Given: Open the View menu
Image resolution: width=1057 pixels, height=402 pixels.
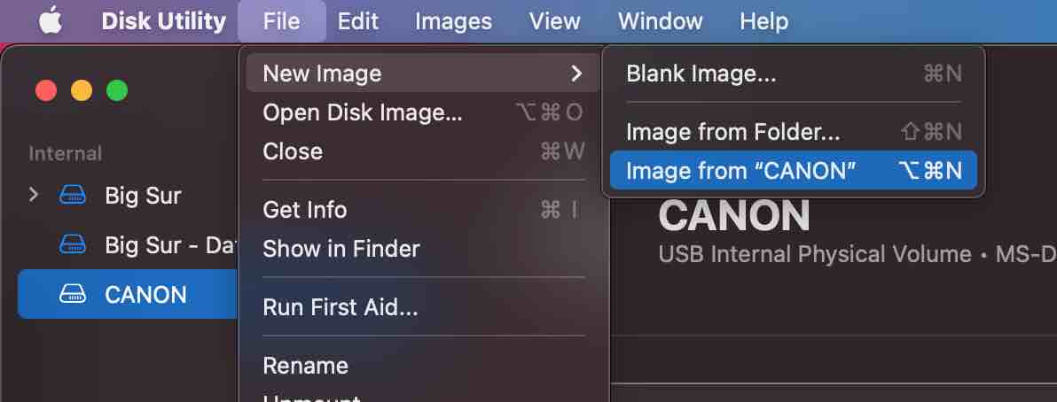Looking at the screenshot, I should [555, 21].
